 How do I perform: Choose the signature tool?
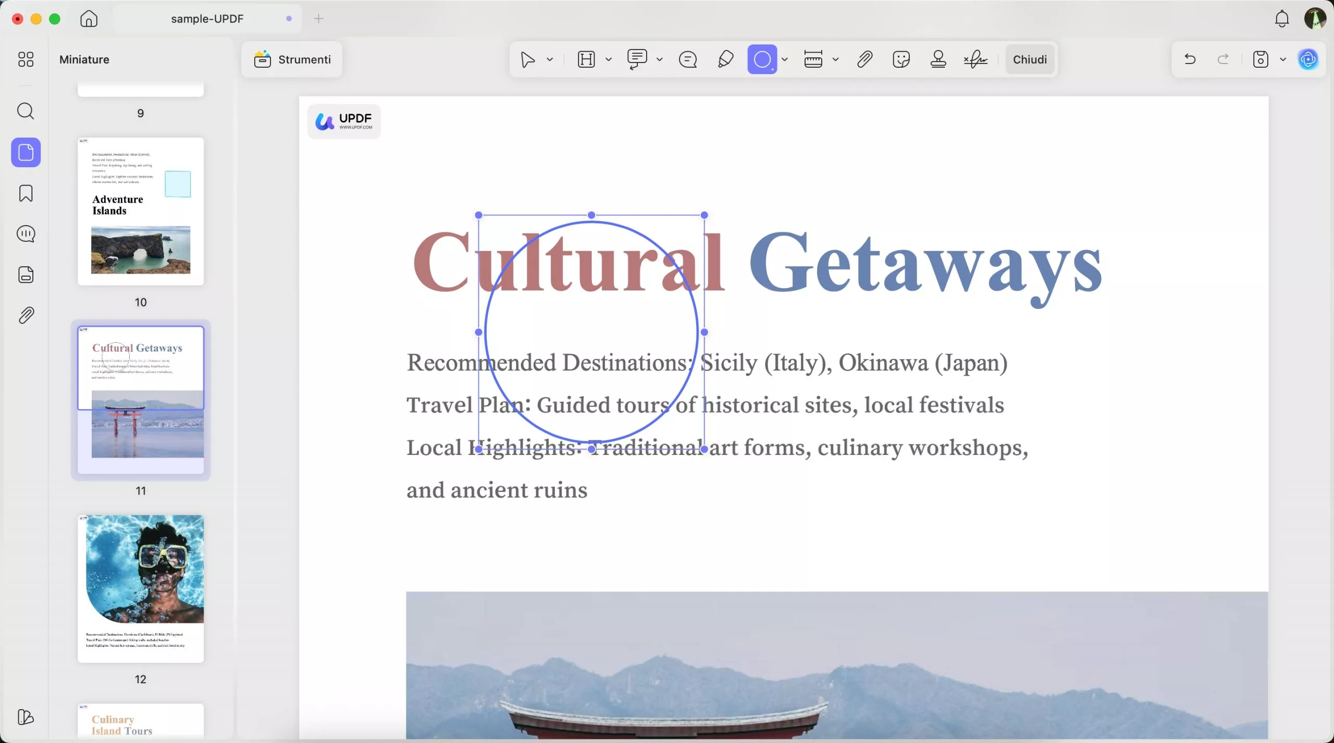[x=974, y=59]
